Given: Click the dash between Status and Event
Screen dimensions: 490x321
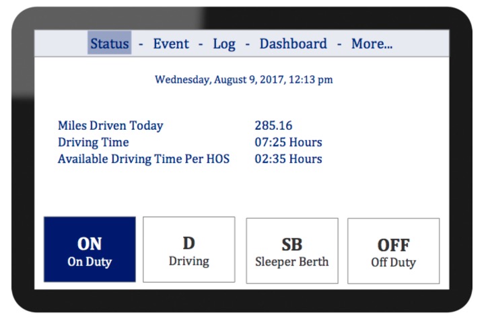Looking at the screenshot, I should (x=141, y=44).
